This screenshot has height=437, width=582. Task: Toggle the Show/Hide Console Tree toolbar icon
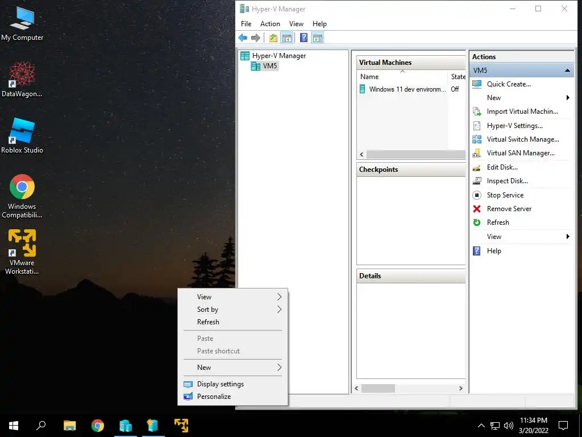287,38
